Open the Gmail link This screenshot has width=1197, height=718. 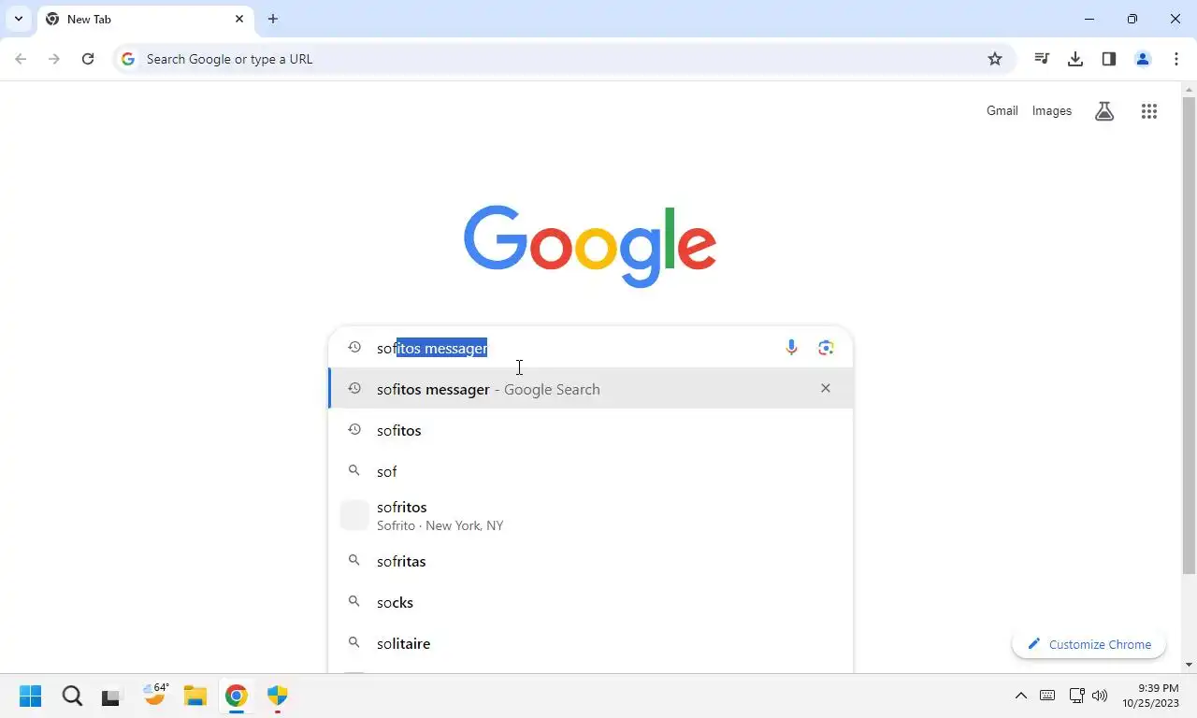coord(1002,110)
